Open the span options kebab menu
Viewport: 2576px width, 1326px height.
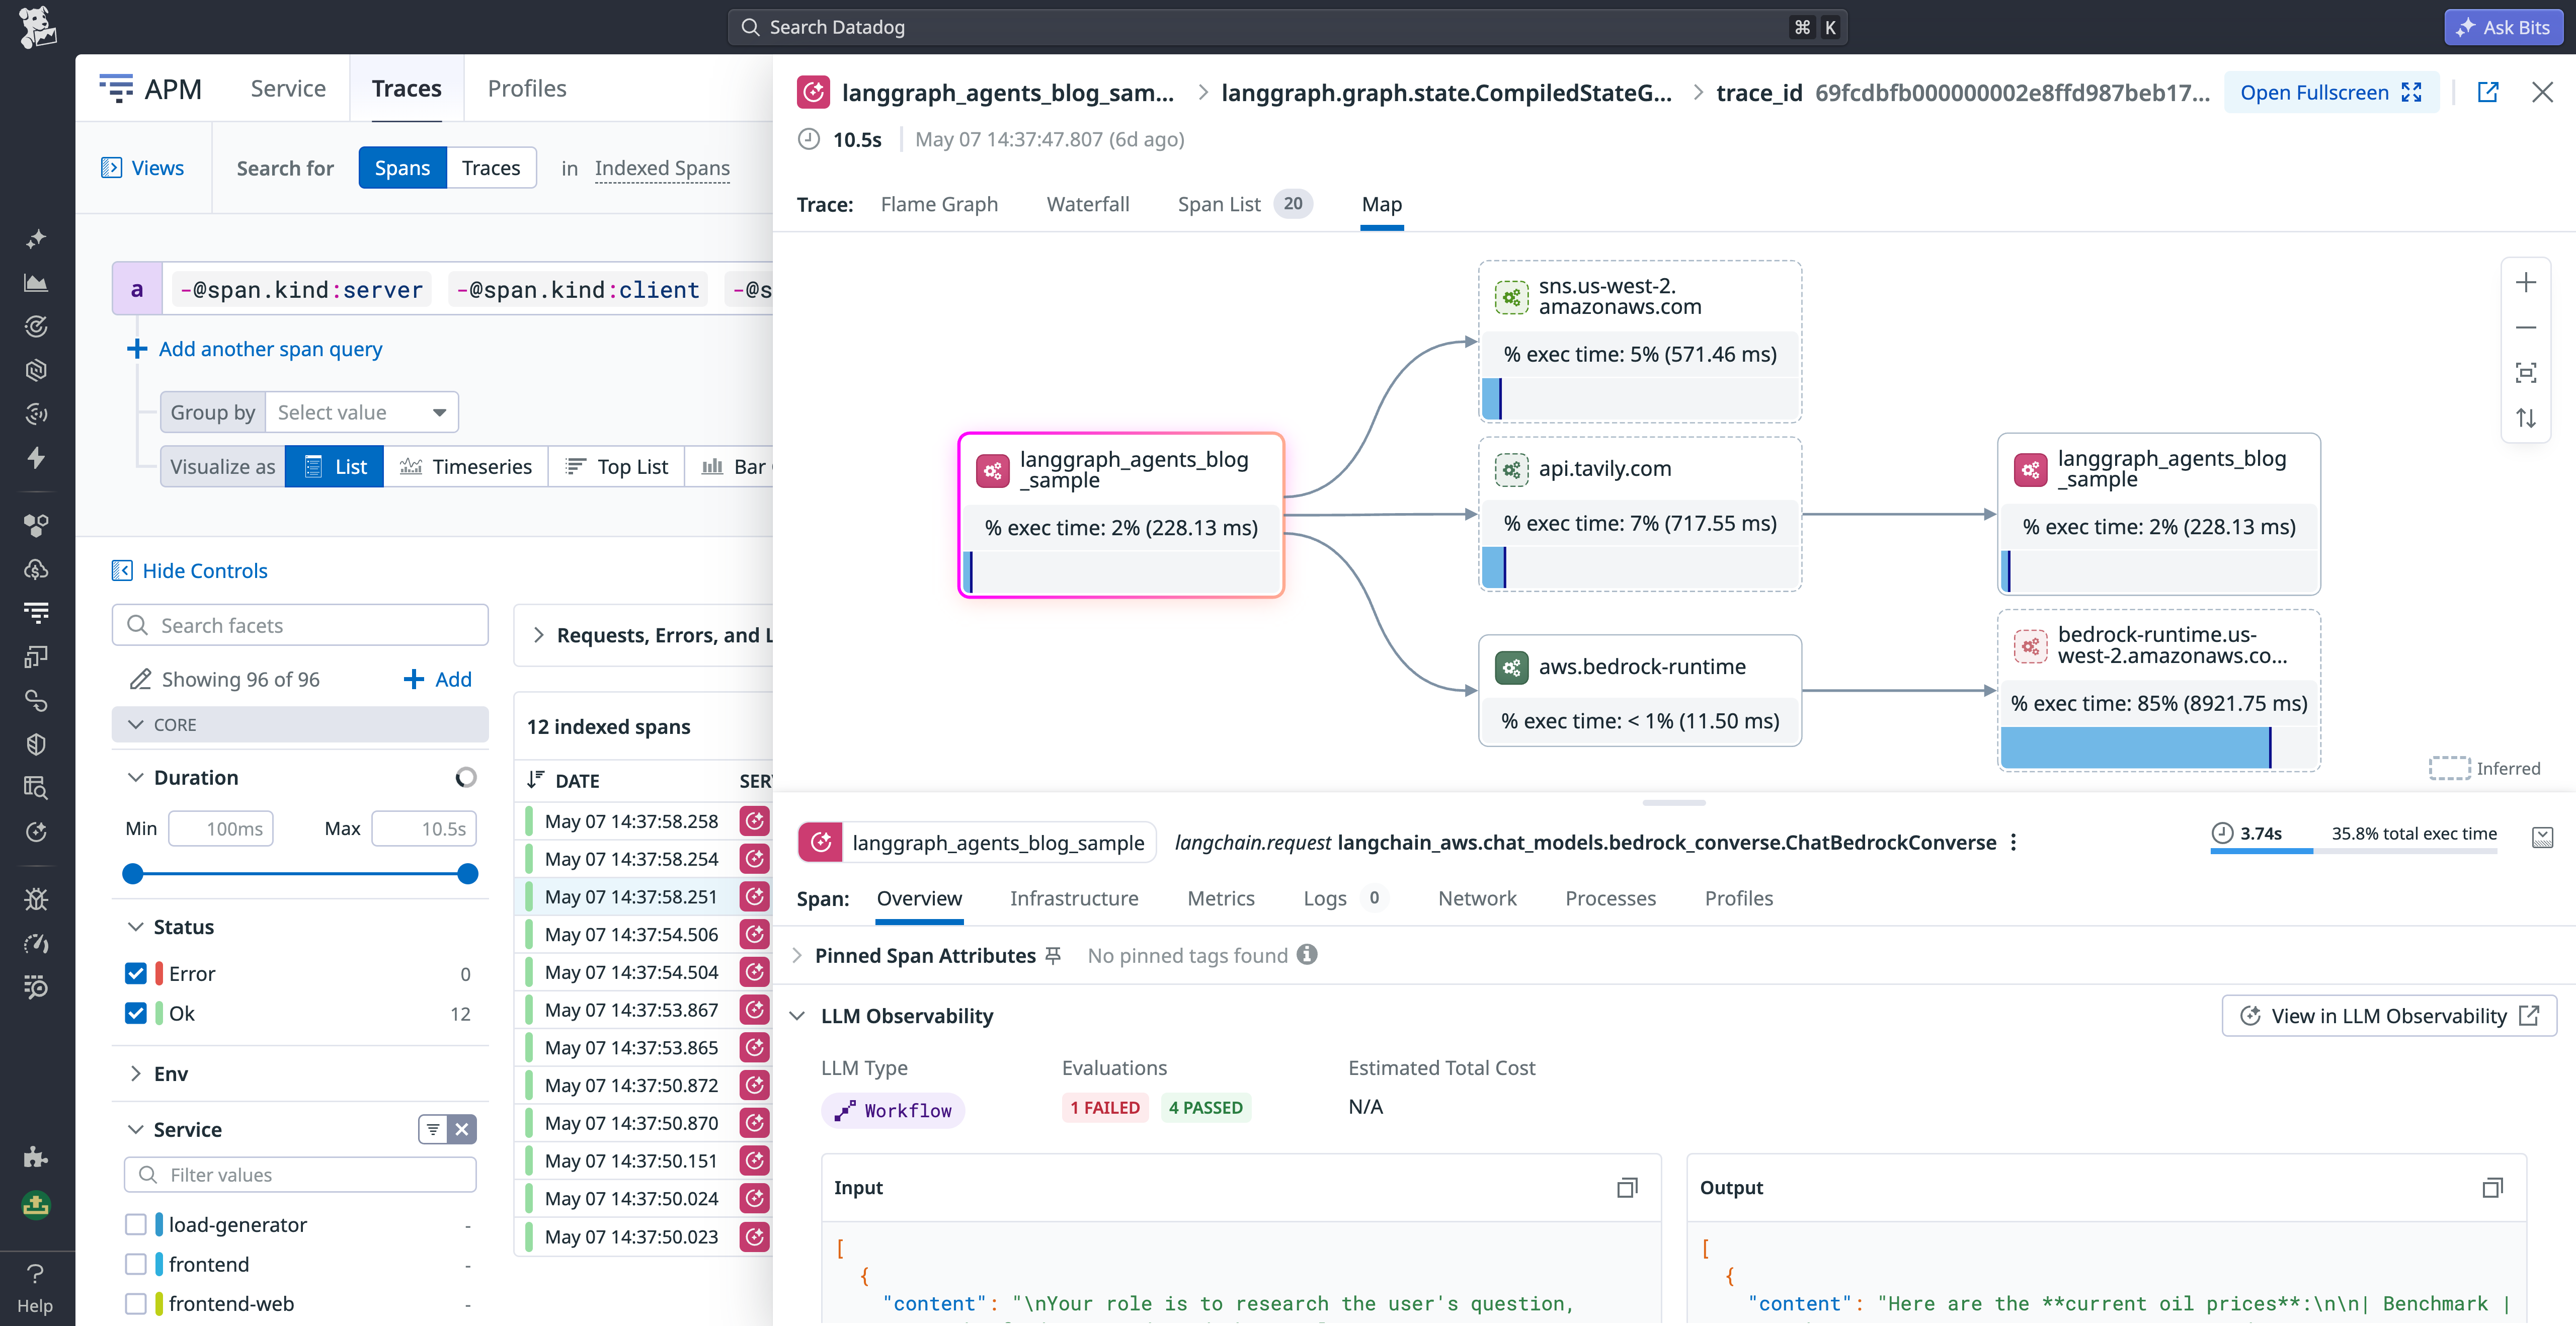2013,842
